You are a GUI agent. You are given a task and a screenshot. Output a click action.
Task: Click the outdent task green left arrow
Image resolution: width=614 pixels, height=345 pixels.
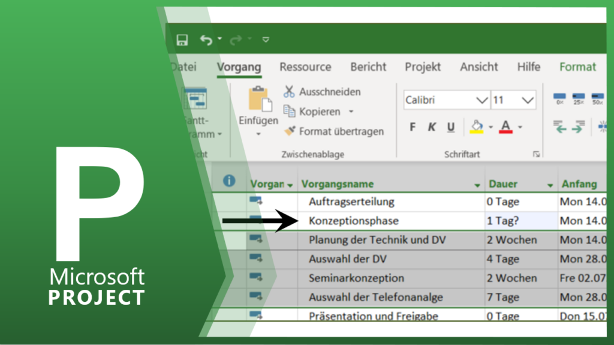click(x=559, y=127)
